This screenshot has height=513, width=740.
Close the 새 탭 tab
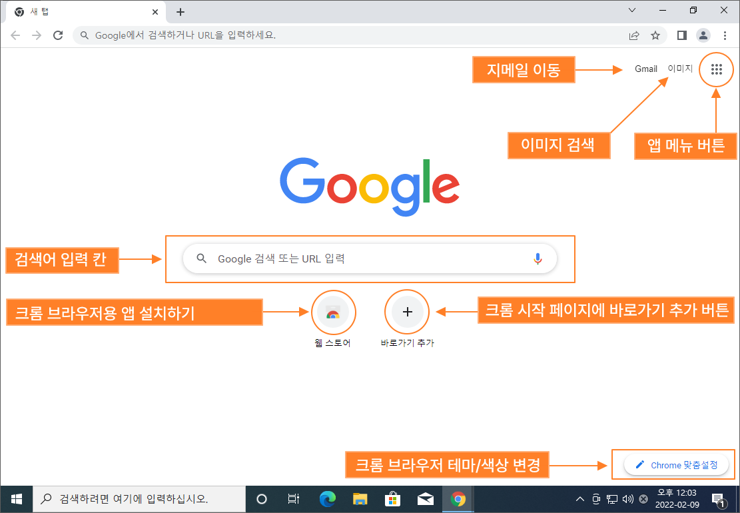[x=155, y=12]
